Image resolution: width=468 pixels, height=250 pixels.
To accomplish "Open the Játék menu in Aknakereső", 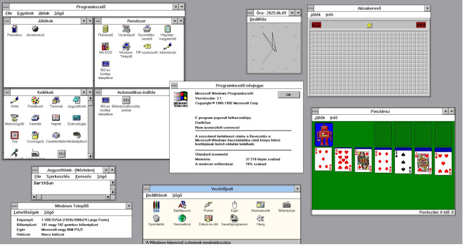I will tap(315, 15).
